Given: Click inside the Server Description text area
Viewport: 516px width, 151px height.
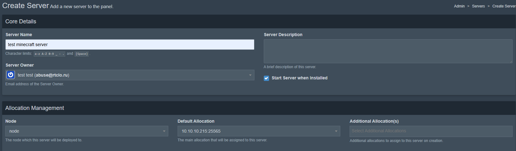Looking at the screenshot, I should click(388, 51).
